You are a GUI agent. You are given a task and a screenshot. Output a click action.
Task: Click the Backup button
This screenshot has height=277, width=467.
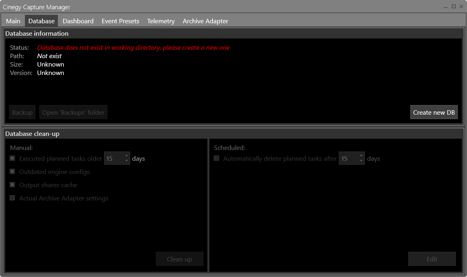pos(23,112)
